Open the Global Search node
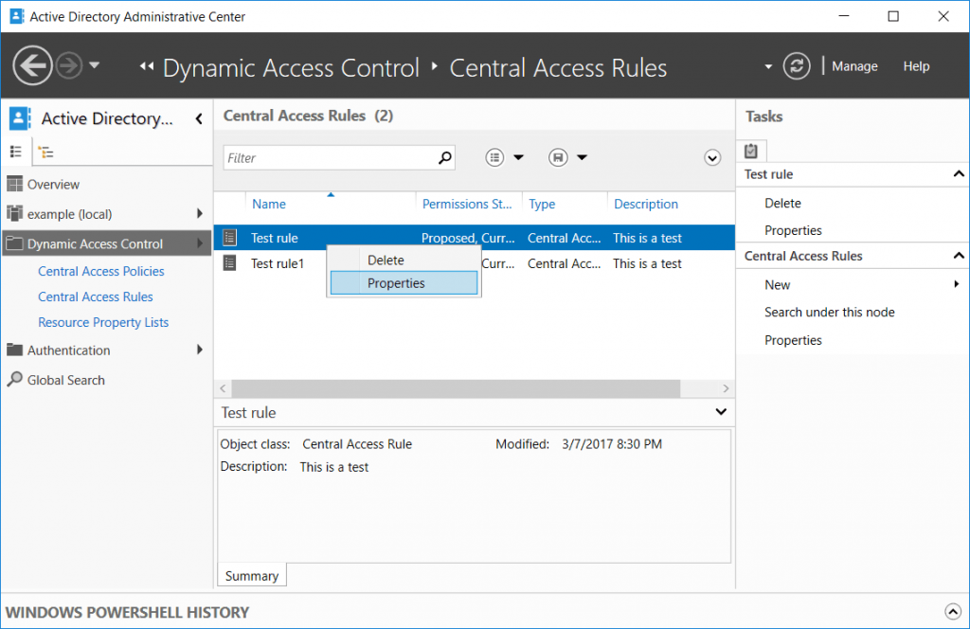 [65, 380]
